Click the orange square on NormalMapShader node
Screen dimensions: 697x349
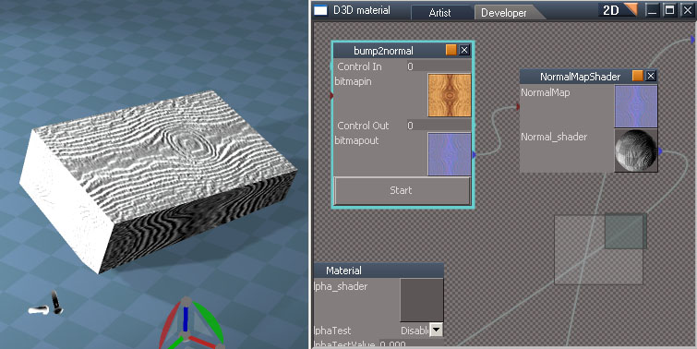[637, 76]
